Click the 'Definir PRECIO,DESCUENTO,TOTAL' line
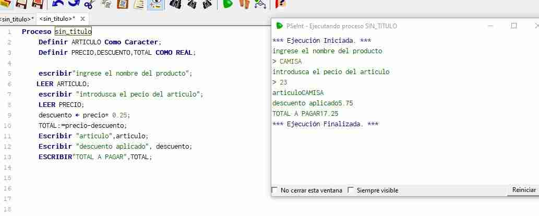Screen dimensions: 539x216 point(117,53)
